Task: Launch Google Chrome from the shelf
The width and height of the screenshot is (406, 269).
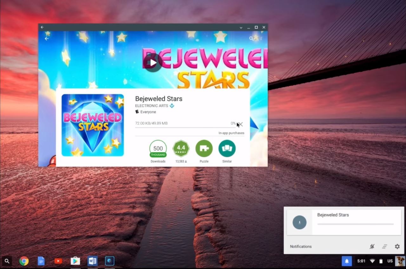Action: pyautogui.click(x=24, y=261)
